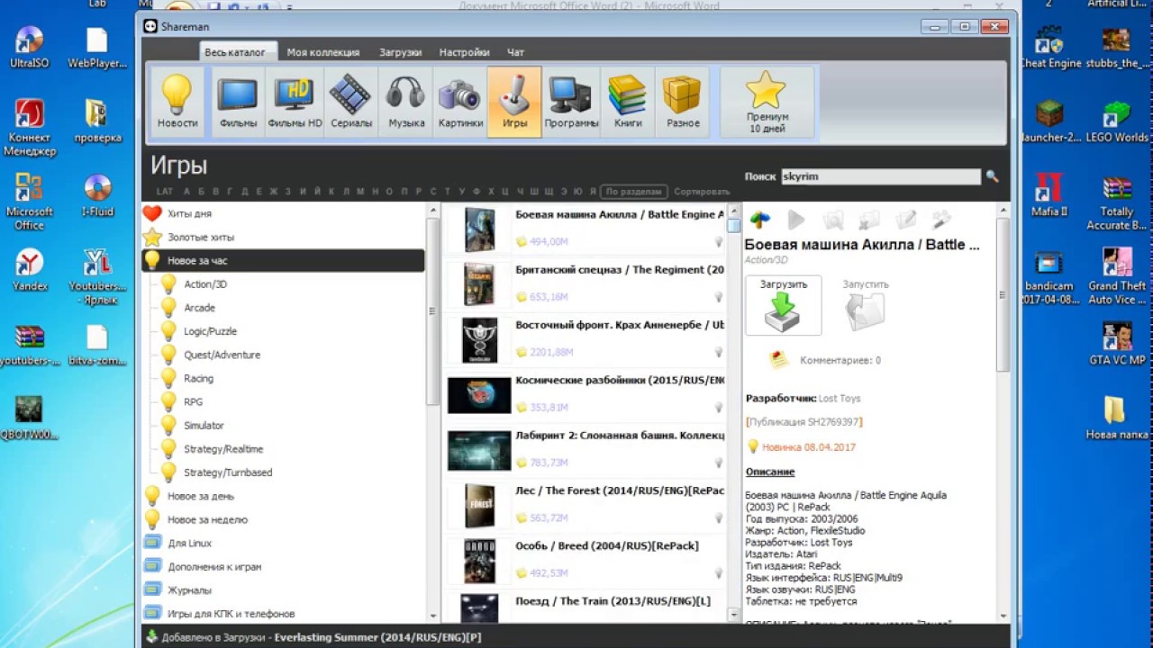This screenshot has height=648, width=1153.
Task: Open the UltraISO desktop shortcut
Action: [30, 47]
